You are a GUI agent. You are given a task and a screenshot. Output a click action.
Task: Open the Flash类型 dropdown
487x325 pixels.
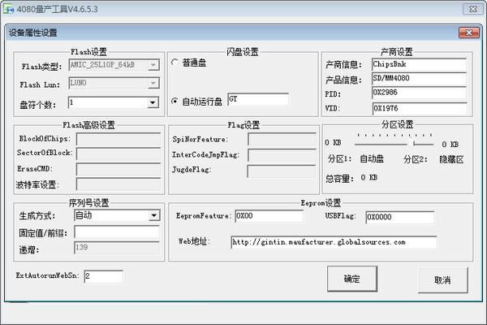(153, 65)
